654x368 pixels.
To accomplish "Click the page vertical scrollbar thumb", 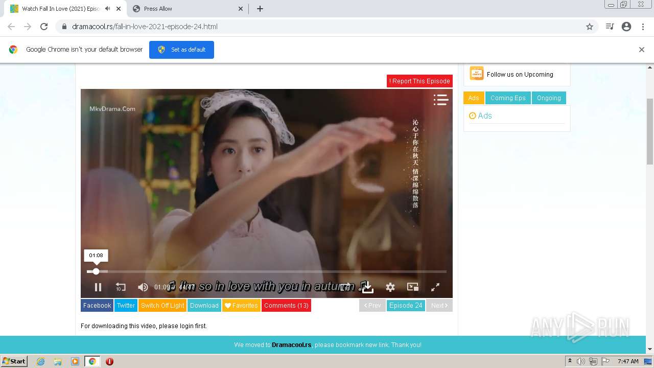I will pyautogui.click(x=650, y=131).
